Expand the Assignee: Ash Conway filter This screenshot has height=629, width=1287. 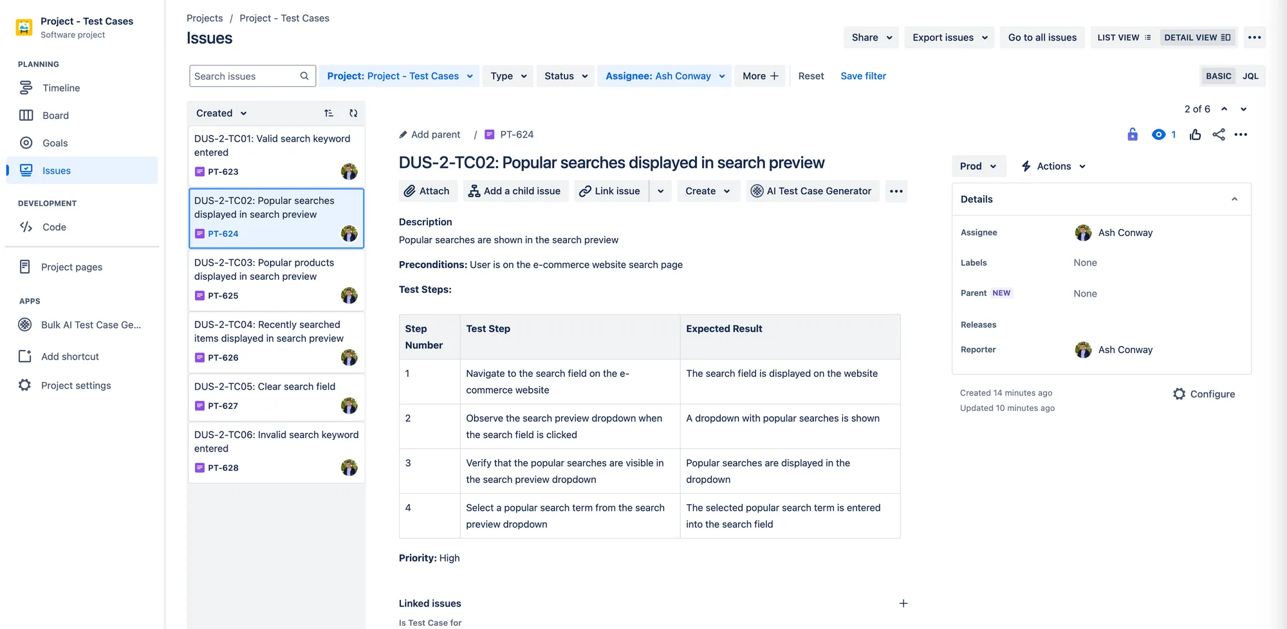[x=664, y=76]
